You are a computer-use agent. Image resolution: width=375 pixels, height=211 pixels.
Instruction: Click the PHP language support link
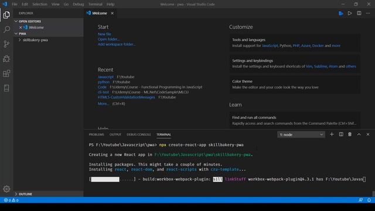pos(296,46)
